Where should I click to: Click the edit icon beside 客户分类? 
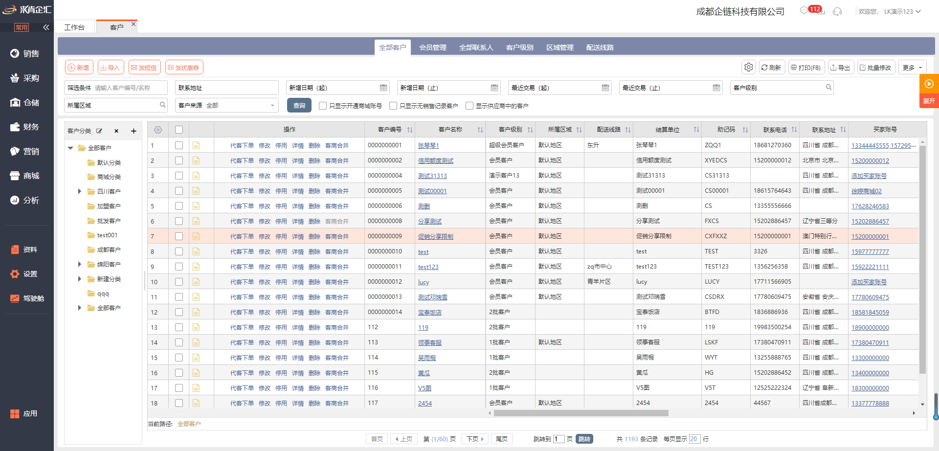coord(99,131)
